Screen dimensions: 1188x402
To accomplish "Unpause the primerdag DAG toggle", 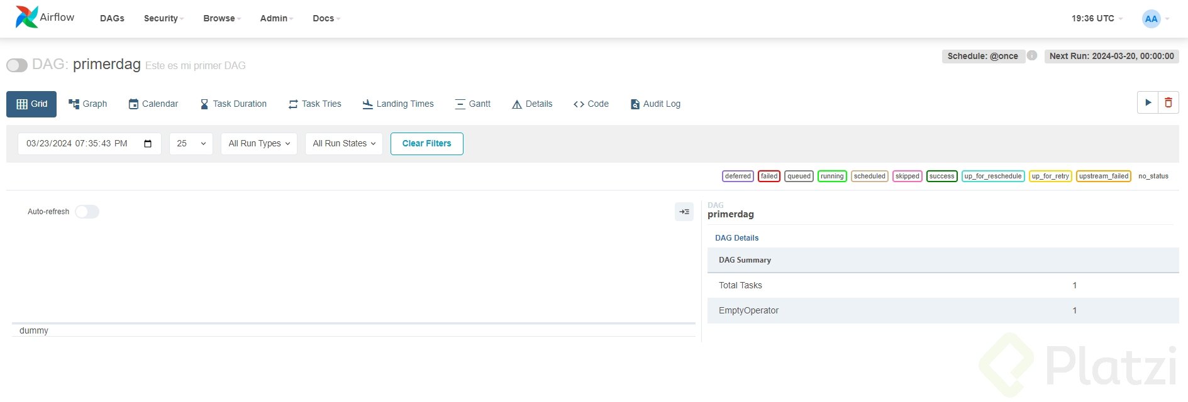I will [17, 65].
